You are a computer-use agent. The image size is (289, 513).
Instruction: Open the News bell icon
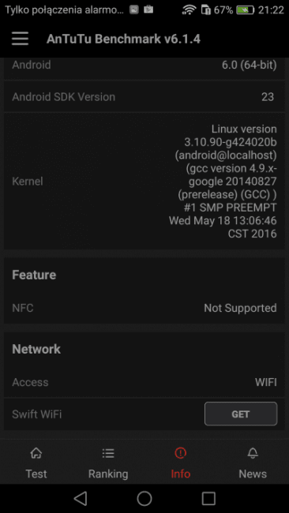coord(253,453)
